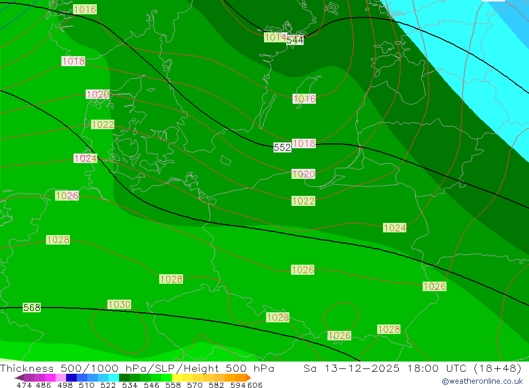Pick the cyan swatch in thickness legend

(x=114, y=377)
